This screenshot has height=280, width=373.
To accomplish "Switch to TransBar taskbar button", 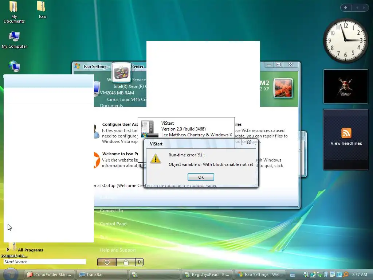I will 102,275.
